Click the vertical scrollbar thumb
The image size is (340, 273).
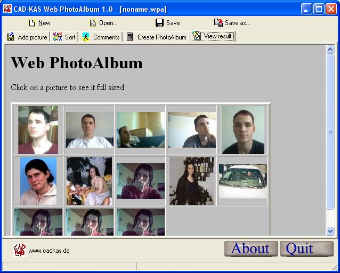tap(330, 131)
